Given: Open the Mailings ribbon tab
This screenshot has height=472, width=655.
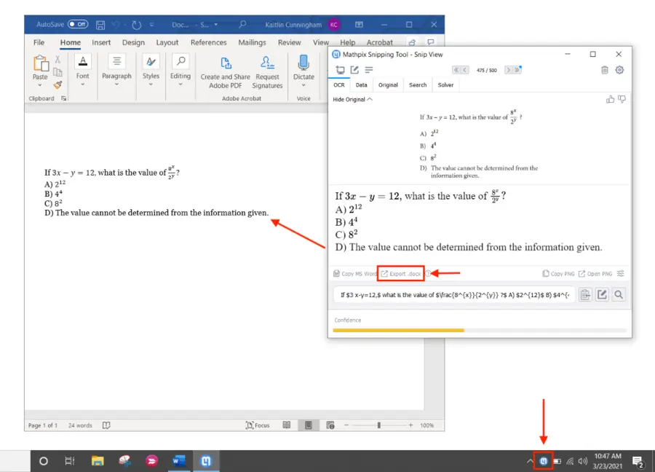Looking at the screenshot, I should coord(252,42).
